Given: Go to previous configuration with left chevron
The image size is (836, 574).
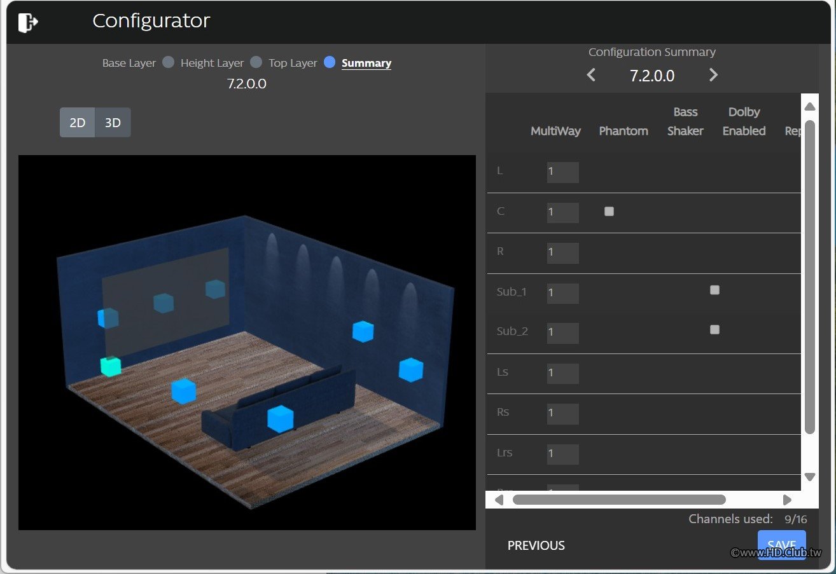Looking at the screenshot, I should pyautogui.click(x=591, y=75).
